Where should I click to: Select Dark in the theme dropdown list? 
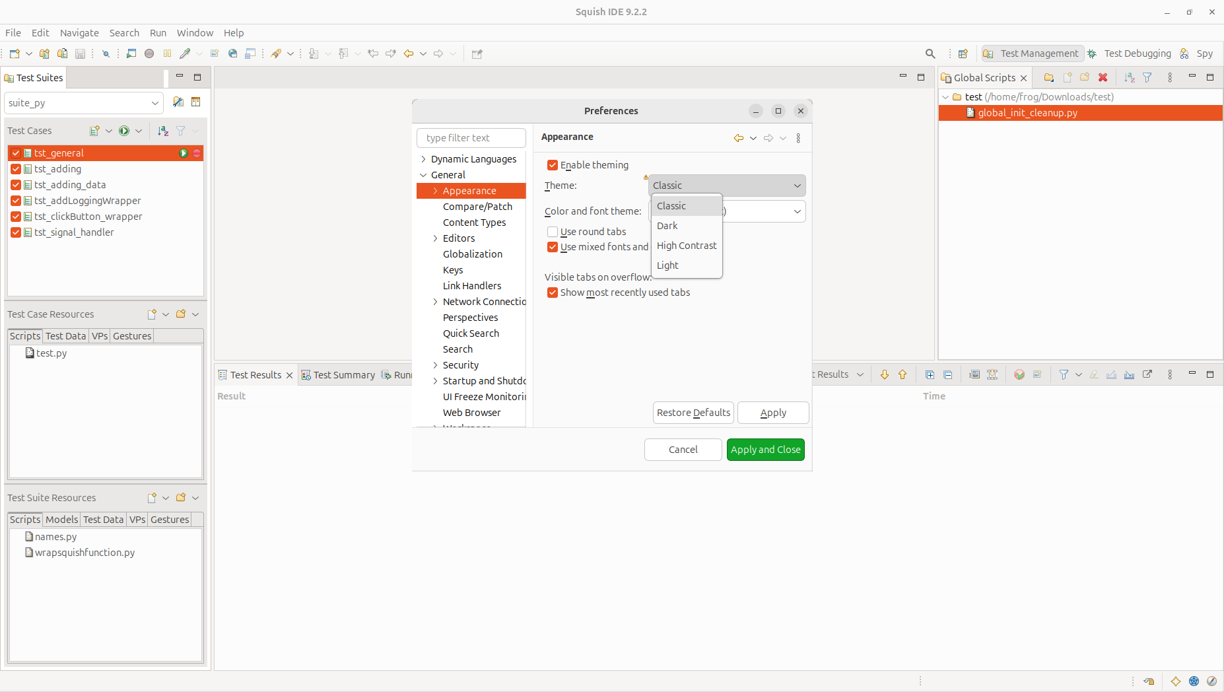pyautogui.click(x=687, y=226)
